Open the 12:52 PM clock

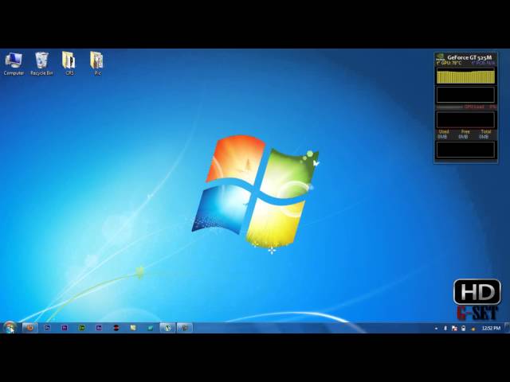point(491,328)
